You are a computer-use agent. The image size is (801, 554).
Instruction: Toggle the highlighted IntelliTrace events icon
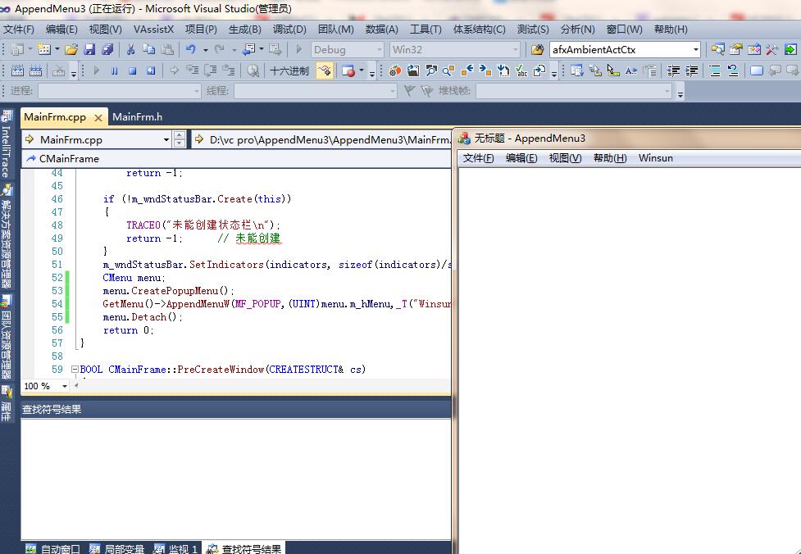pos(325,71)
